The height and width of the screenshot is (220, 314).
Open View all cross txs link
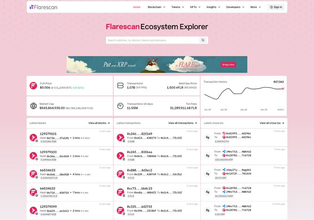[x=272, y=123]
